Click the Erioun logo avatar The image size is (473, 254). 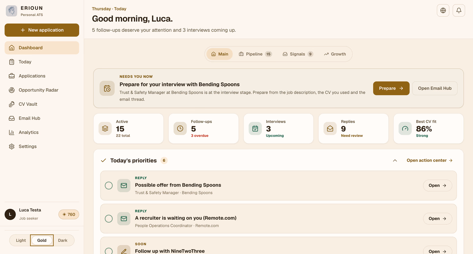coord(11,11)
